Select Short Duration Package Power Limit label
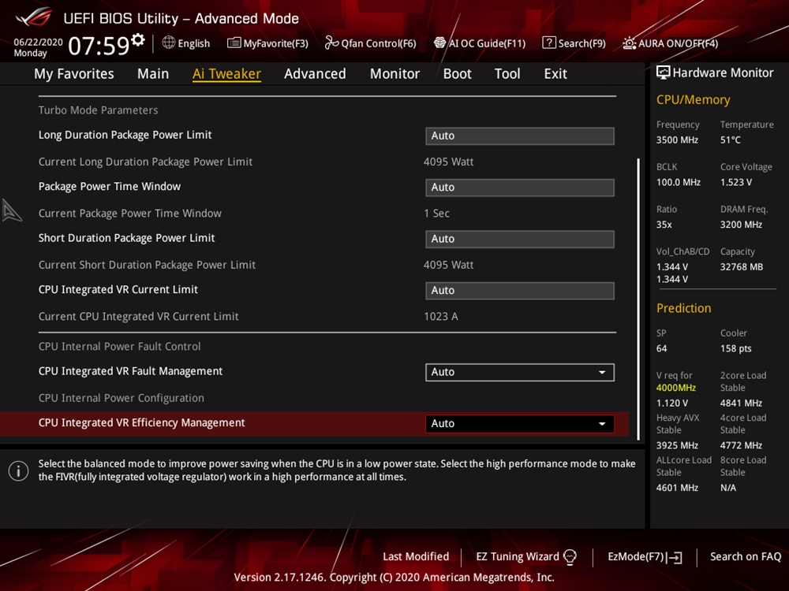Viewport: 789px width, 591px height. tap(127, 238)
